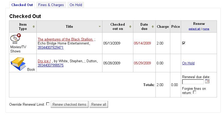
Task: Open The adventures of the Black Stallion link
Action: click(65, 39)
